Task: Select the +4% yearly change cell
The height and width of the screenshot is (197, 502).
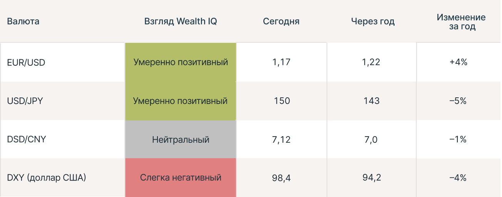Action: click(x=458, y=62)
